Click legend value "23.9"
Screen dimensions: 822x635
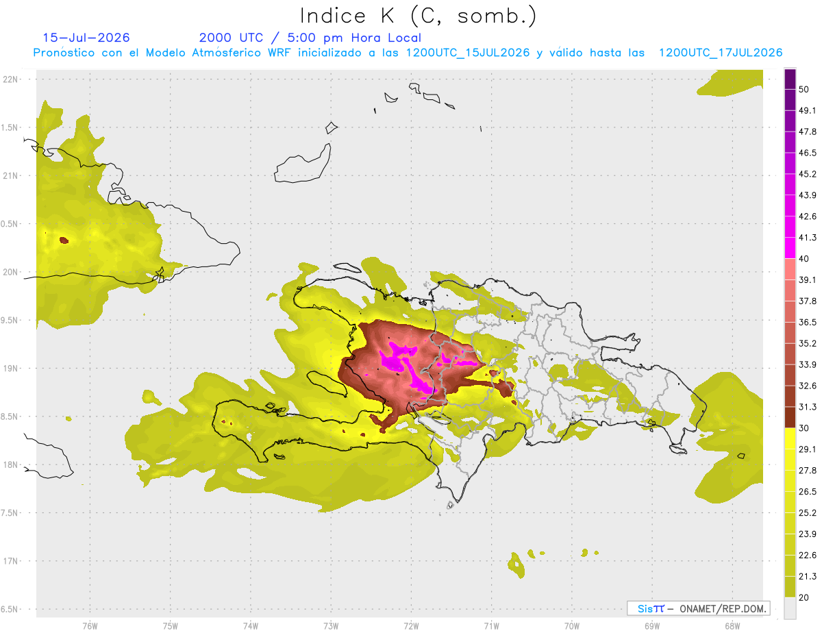click(808, 534)
